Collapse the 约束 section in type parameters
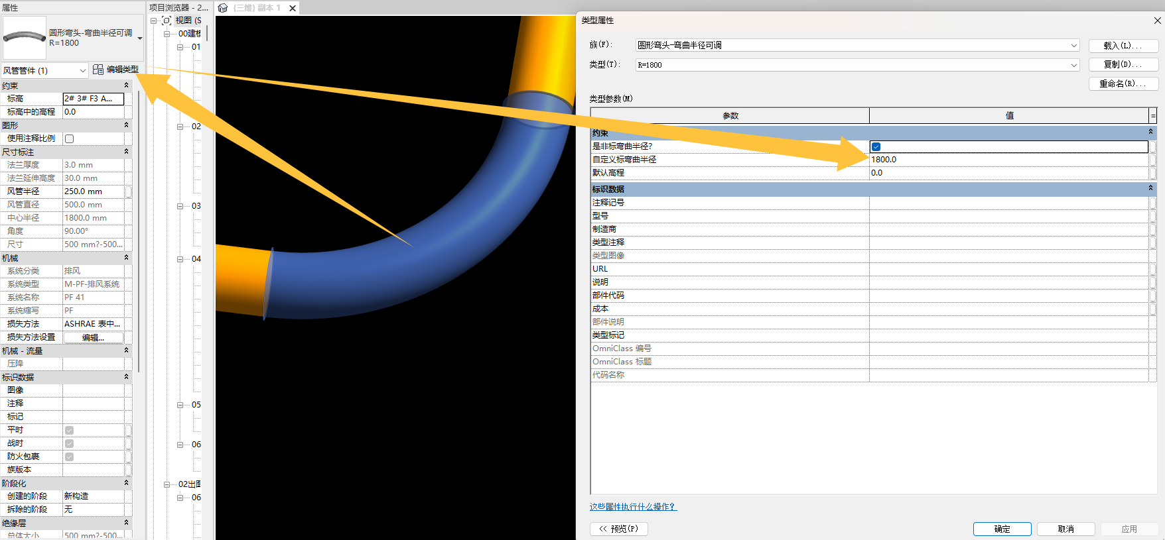 tap(1150, 133)
